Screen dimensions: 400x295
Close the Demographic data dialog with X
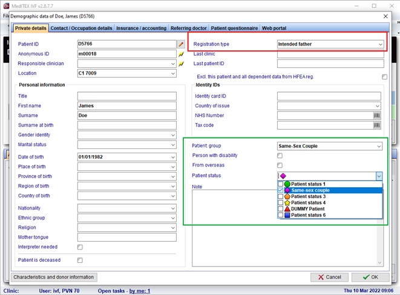pos(385,16)
